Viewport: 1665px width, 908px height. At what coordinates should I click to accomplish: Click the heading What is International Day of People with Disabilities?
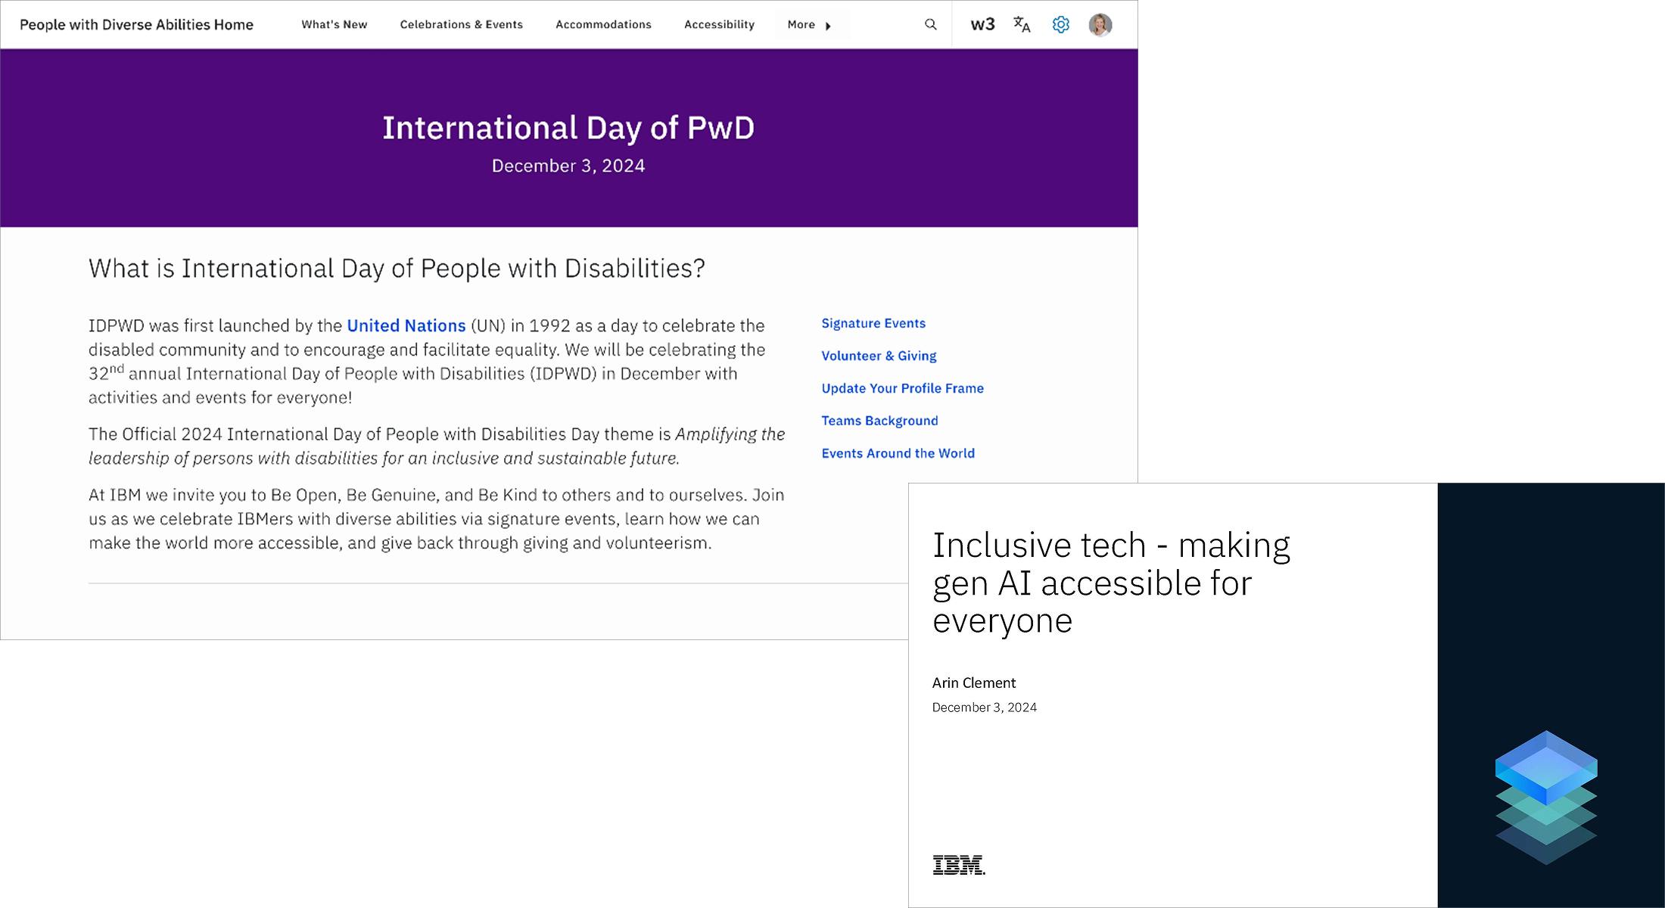coord(397,269)
